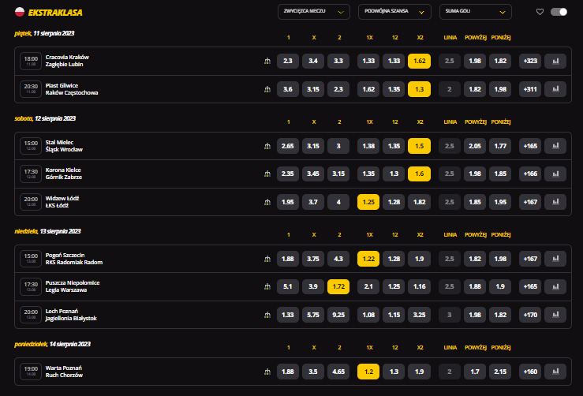583x396 pixels.
Task: Click the 18:00 time box for Cracovia
Action: tap(31, 61)
